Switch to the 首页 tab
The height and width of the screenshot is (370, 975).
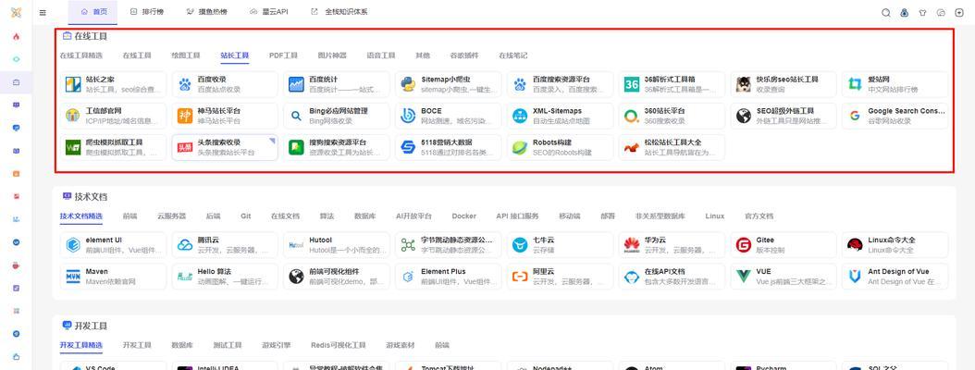pyautogui.click(x=94, y=12)
